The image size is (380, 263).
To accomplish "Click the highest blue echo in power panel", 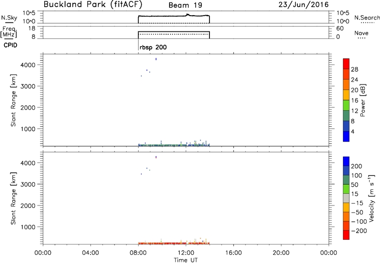I will (156, 59).
